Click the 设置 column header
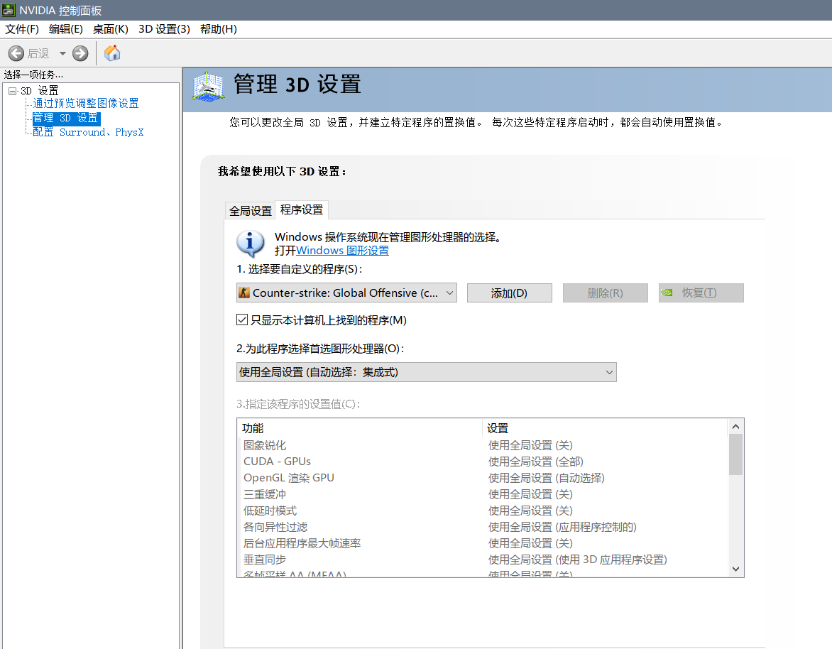Viewport: 832px width, 649px height. pyautogui.click(x=605, y=427)
